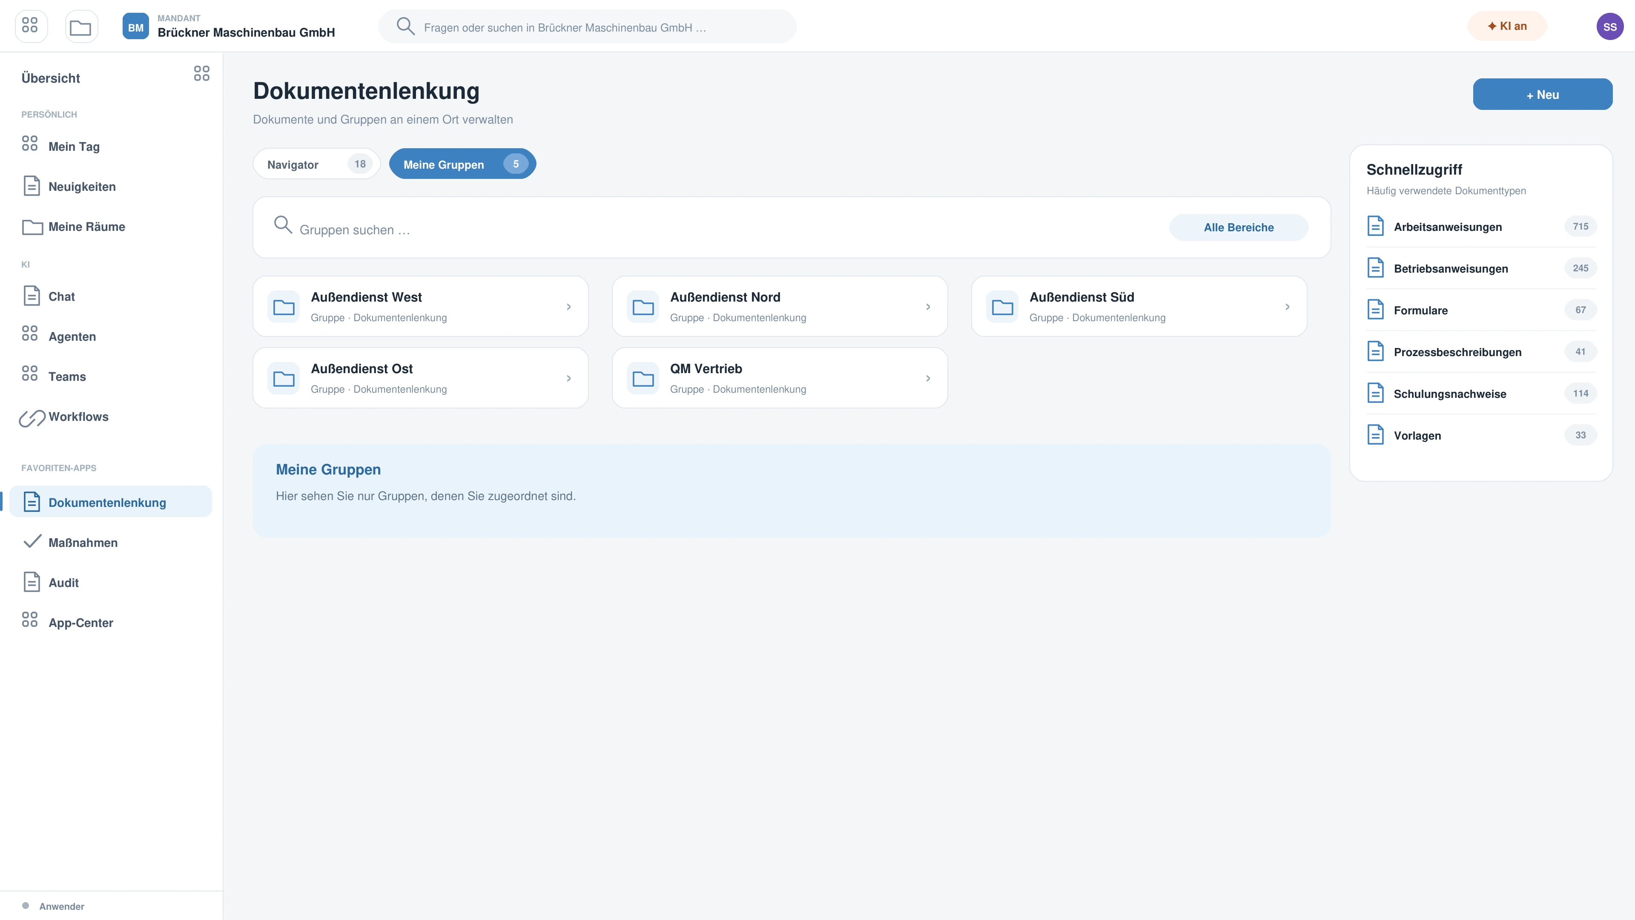Create a new item with + Neu
This screenshot has width=1635, height=920.
click(x=1542, y=95)
